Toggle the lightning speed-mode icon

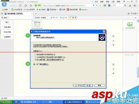pyautogui.click(x=94, y=6)
